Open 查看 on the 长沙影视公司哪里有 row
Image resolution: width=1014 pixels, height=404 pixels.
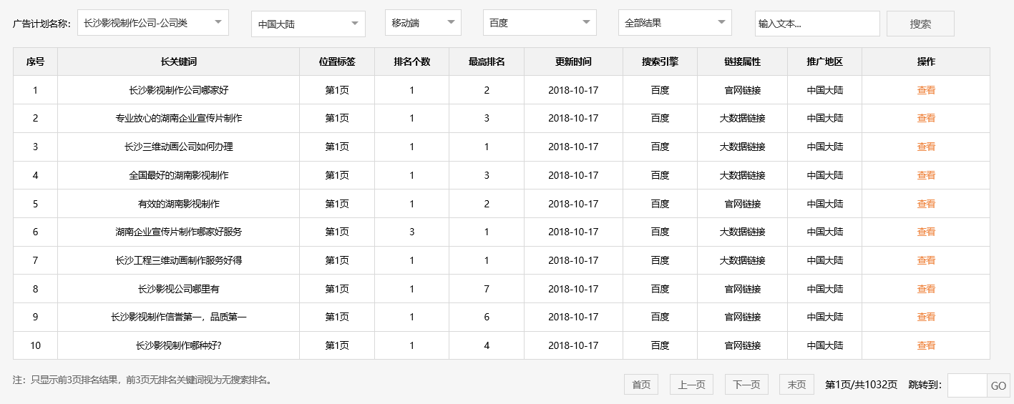pyautogui.click(x=926, y=289)
